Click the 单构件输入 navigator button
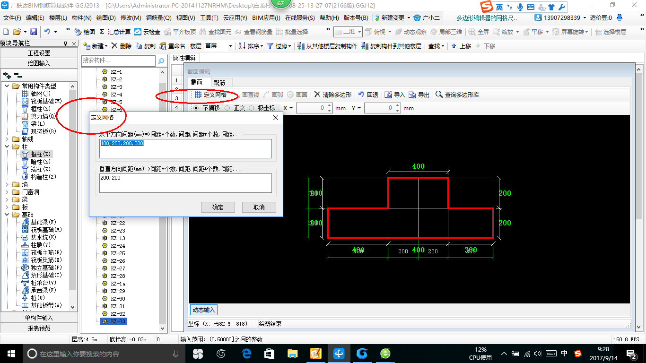 39,318
